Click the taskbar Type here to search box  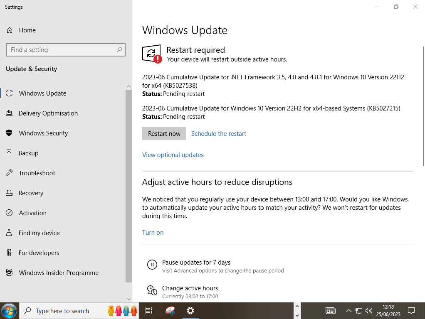(79, 311)
